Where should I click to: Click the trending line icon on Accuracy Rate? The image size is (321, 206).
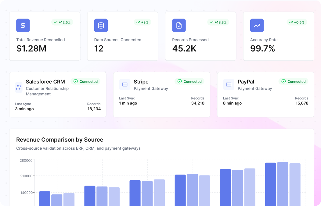[257, 25]
